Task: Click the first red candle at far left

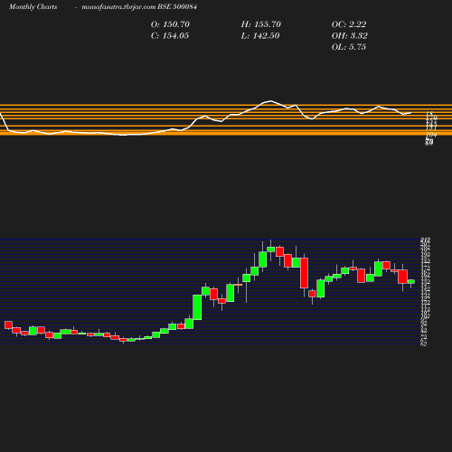Action: pos(8,325)
